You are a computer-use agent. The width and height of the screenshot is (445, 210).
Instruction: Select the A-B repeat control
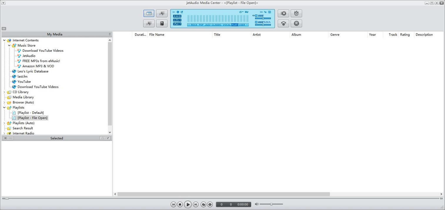click(x=177, y=16)
